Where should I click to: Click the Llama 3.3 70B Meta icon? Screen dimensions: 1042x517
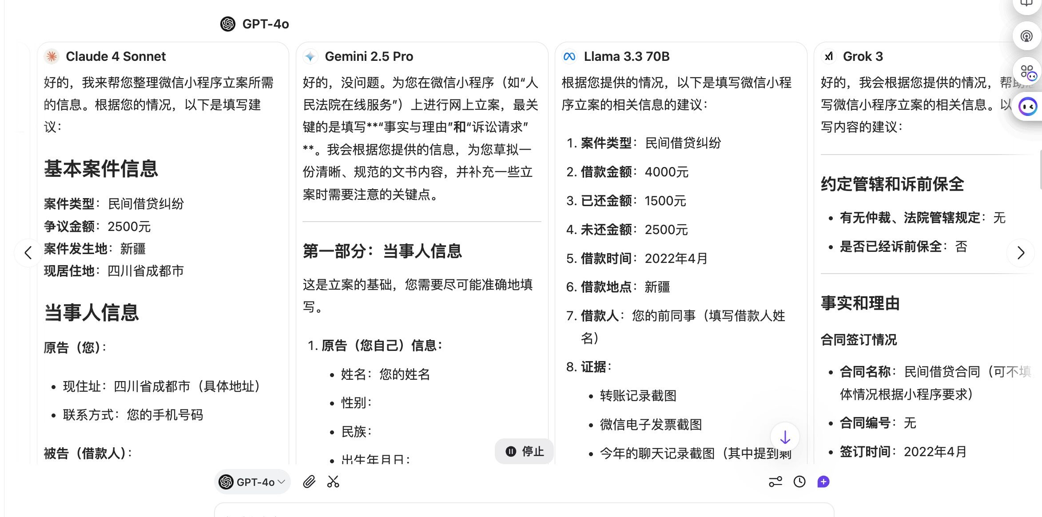[x=569, y=56]
